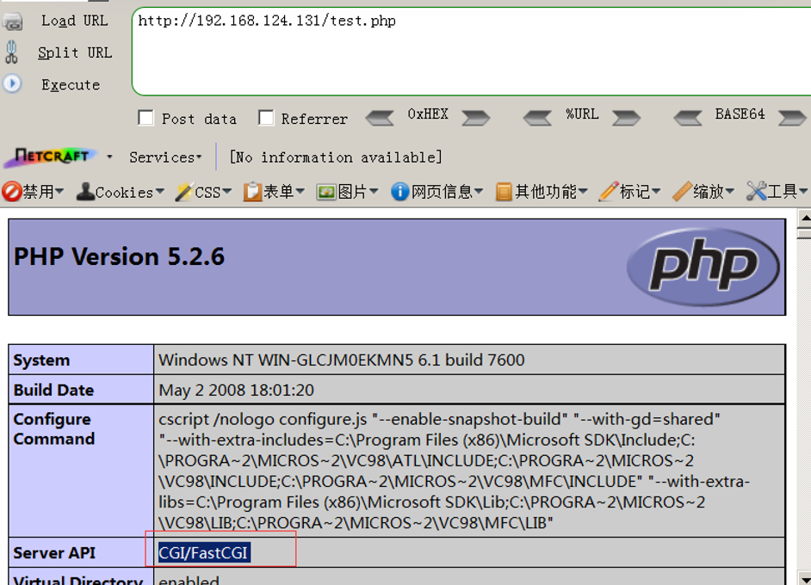Viewport: 811px width, 585px height.
Task: Click the right arrow after %URL
Action: pyautogui.click(x=626, y=118)
